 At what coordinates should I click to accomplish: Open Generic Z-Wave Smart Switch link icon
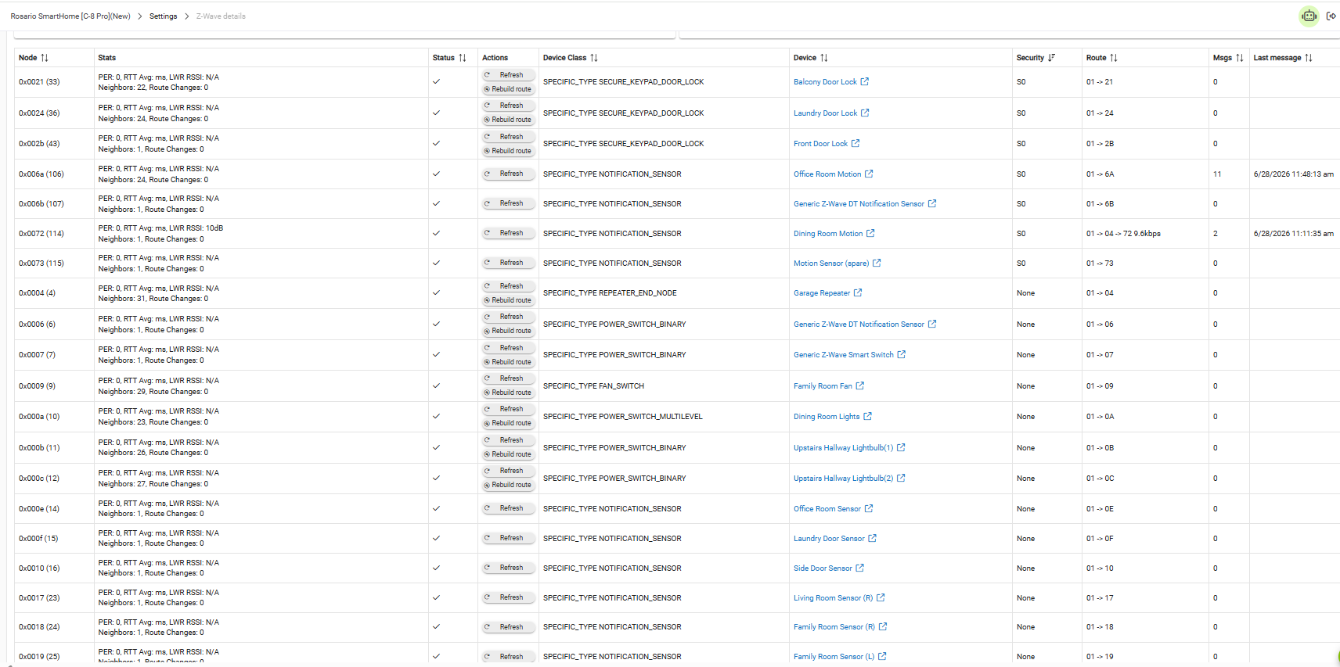[x=902, y=354]
